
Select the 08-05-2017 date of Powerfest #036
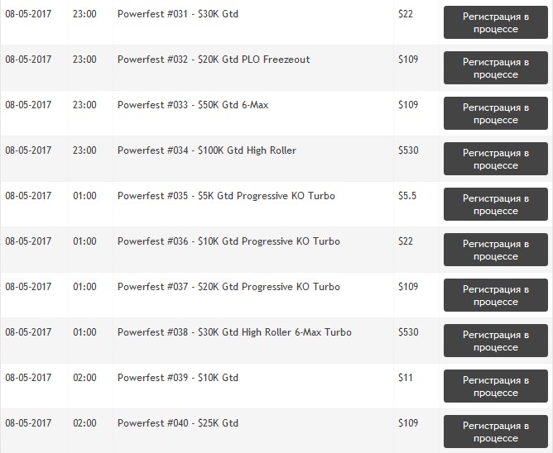click(x=28, y=241)
